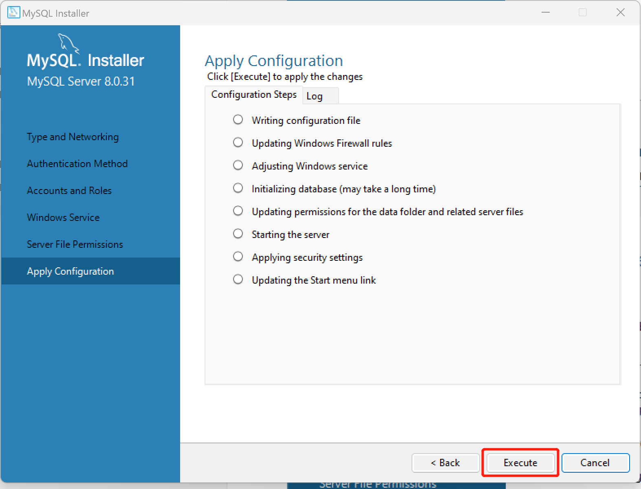Click the "Apply Configuration" page heading
641x489 pixels.
pyautogui.click(x=274, y=61)
